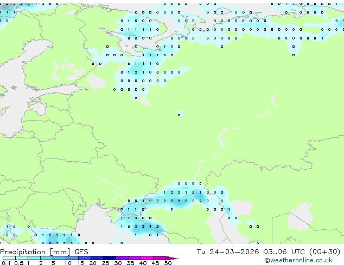The height and width of the screenshot is (265, 344).
Task: Select the 30–35 mm purple legend swatch
Action: click(x=122, y=258)
